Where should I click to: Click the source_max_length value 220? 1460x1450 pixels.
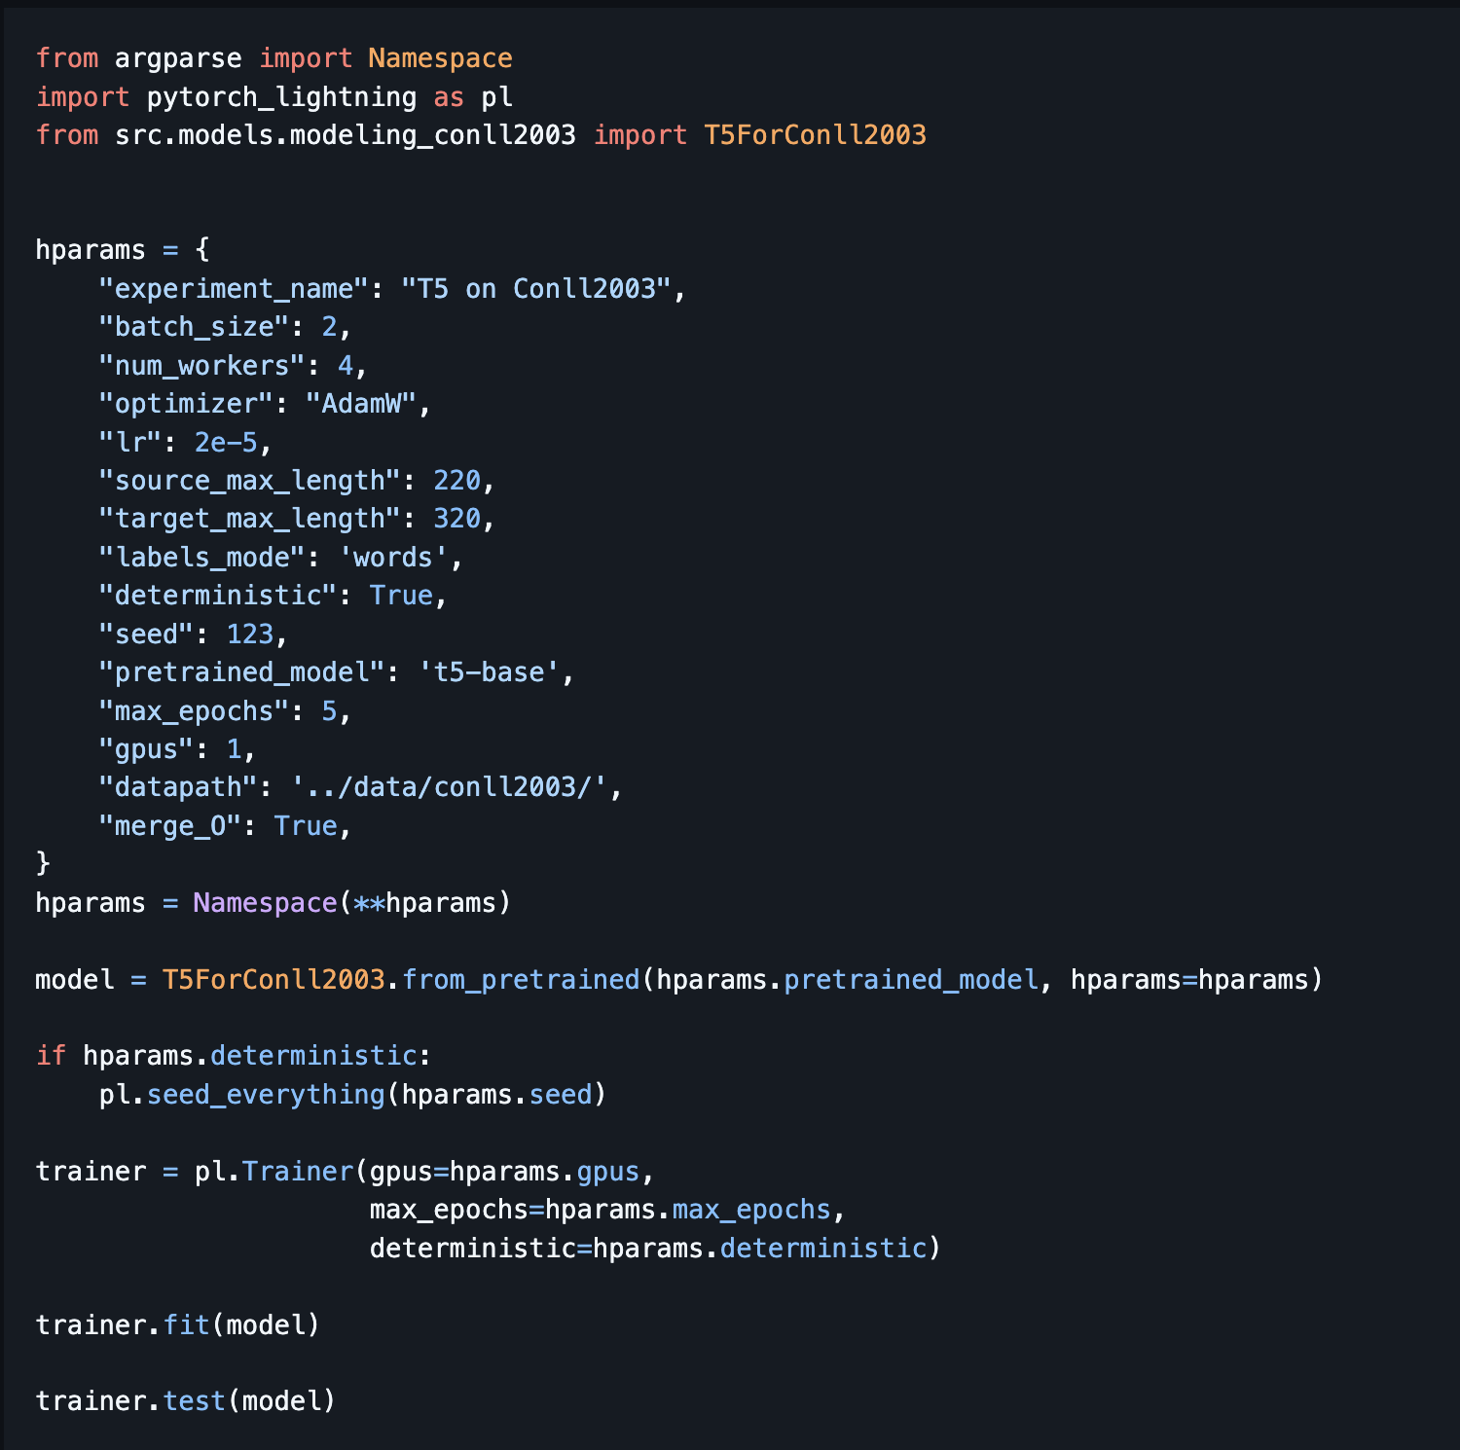(456, 481)
